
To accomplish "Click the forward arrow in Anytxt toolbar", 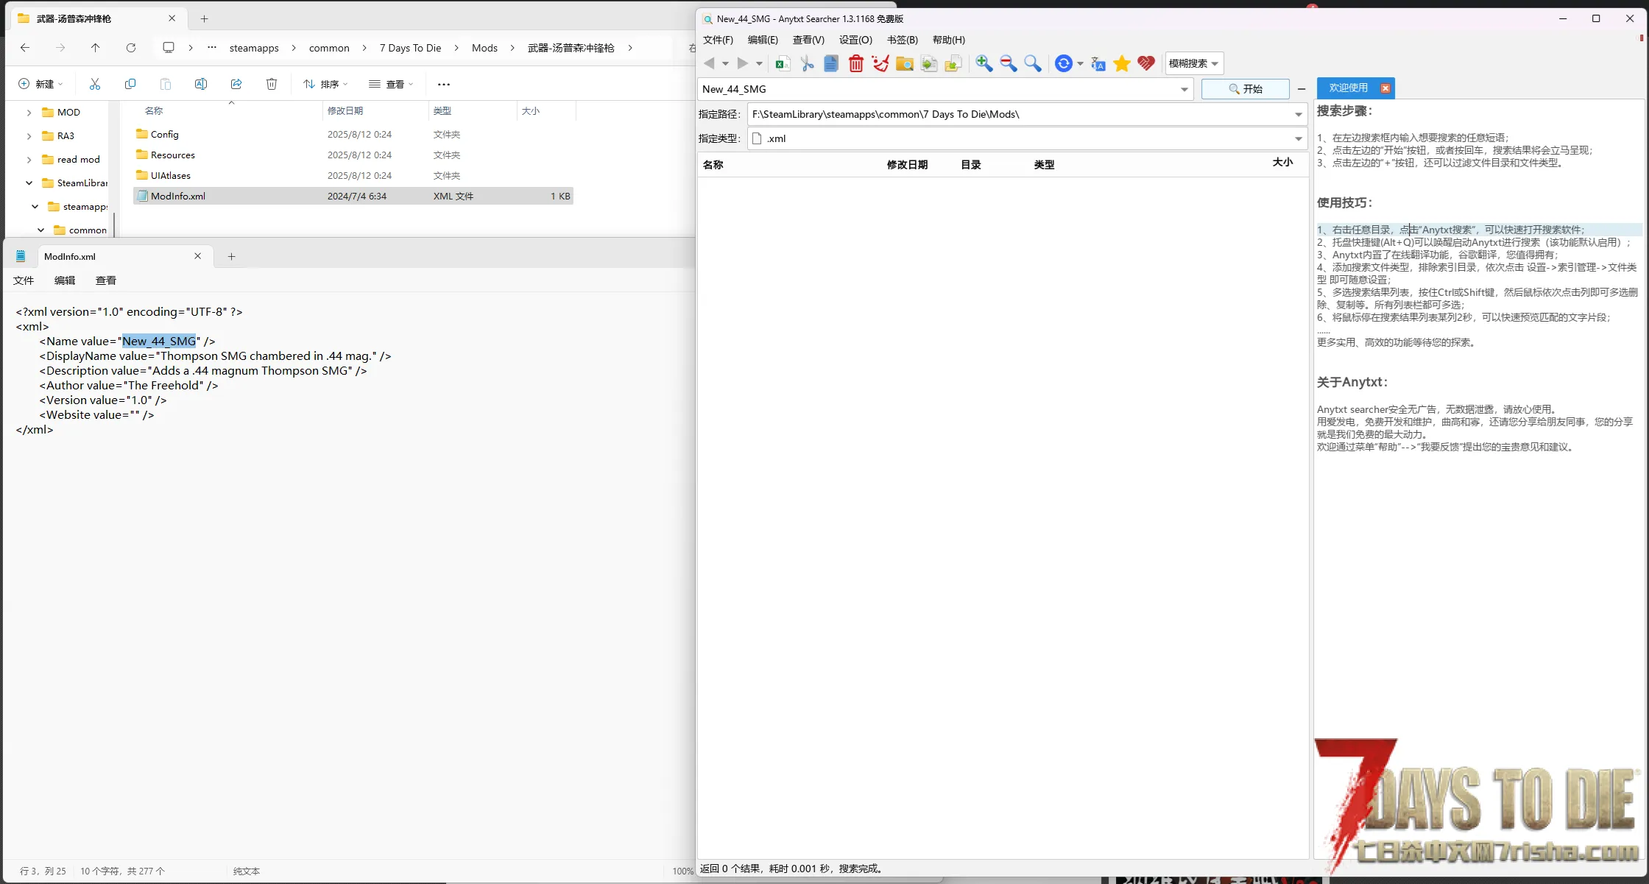I will click(x=743, y=63).
